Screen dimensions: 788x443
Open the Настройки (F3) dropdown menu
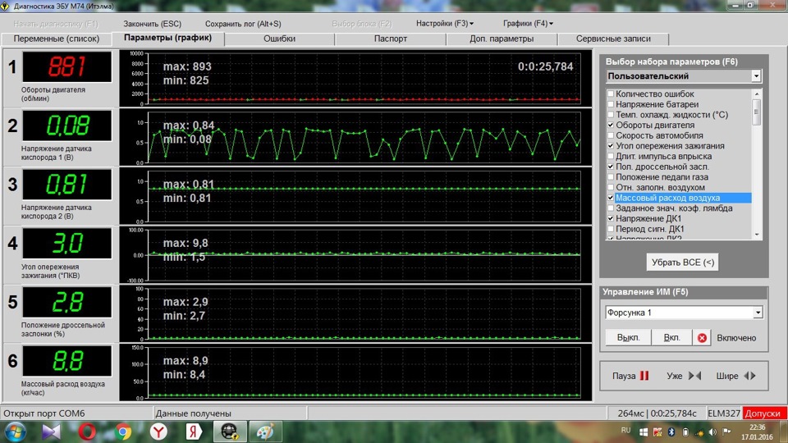pyautogui.click(x=445, y=24)
